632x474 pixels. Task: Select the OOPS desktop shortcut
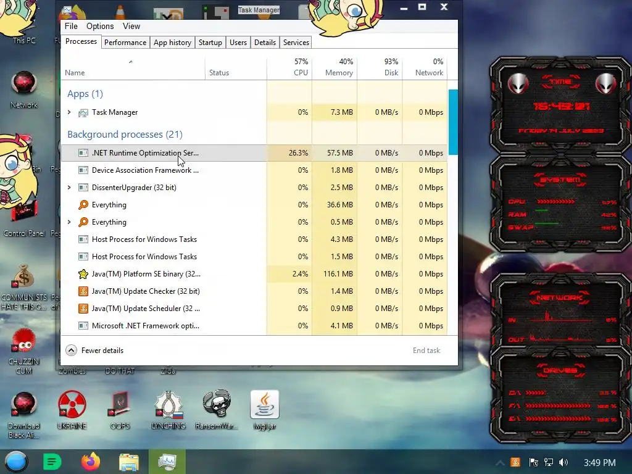coord(120,410)
